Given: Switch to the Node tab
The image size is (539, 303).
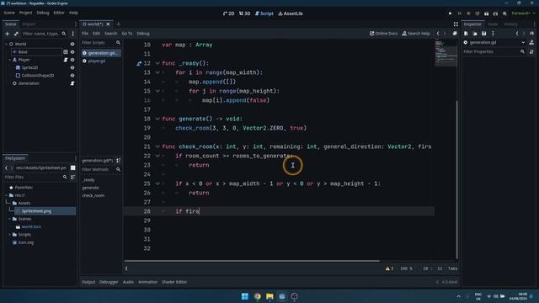Looking at the screenshot, I should 493,24.
